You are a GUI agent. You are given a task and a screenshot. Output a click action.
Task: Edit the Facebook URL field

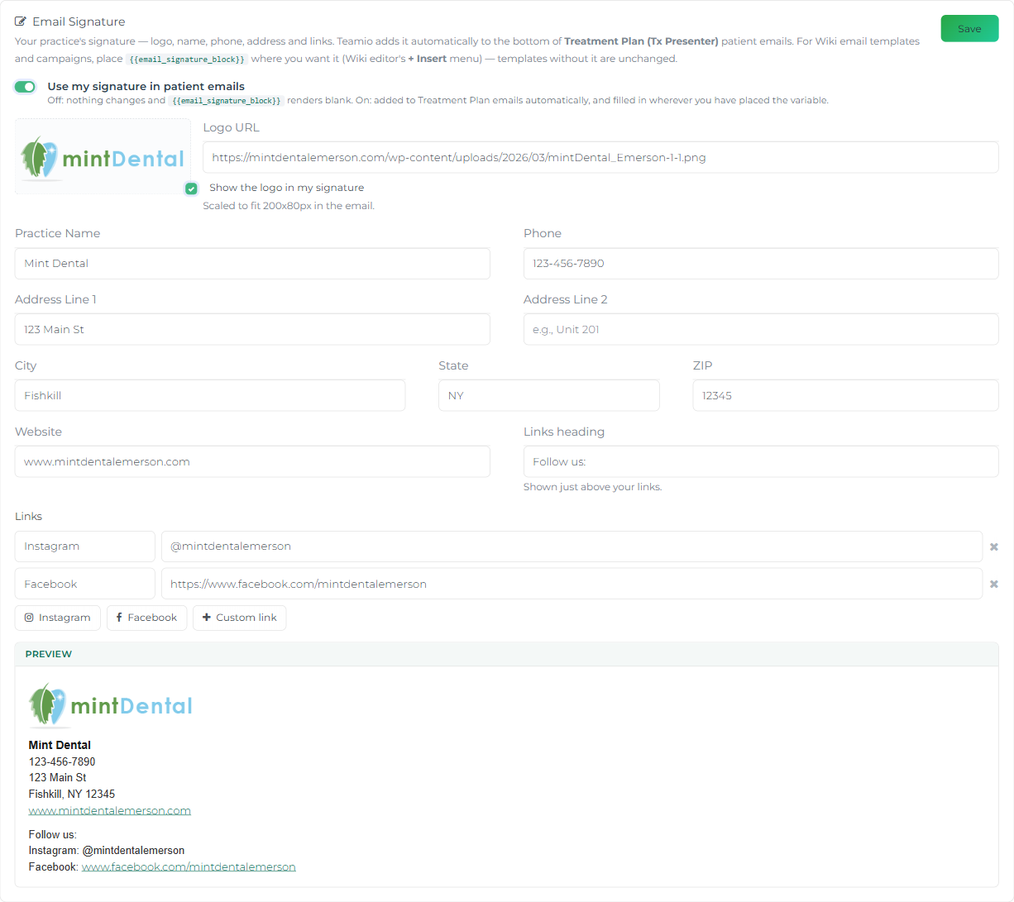[x=572, y=584]
